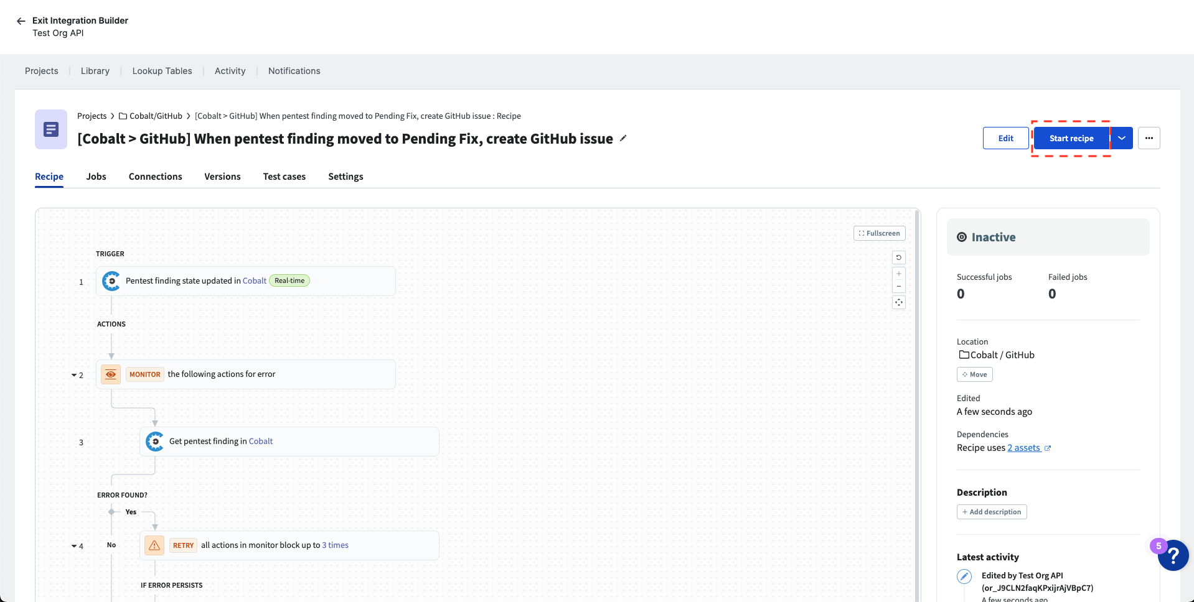Click the Failed jobs count
This screenshot has height=602, width=1194.
click(1052, 294)
